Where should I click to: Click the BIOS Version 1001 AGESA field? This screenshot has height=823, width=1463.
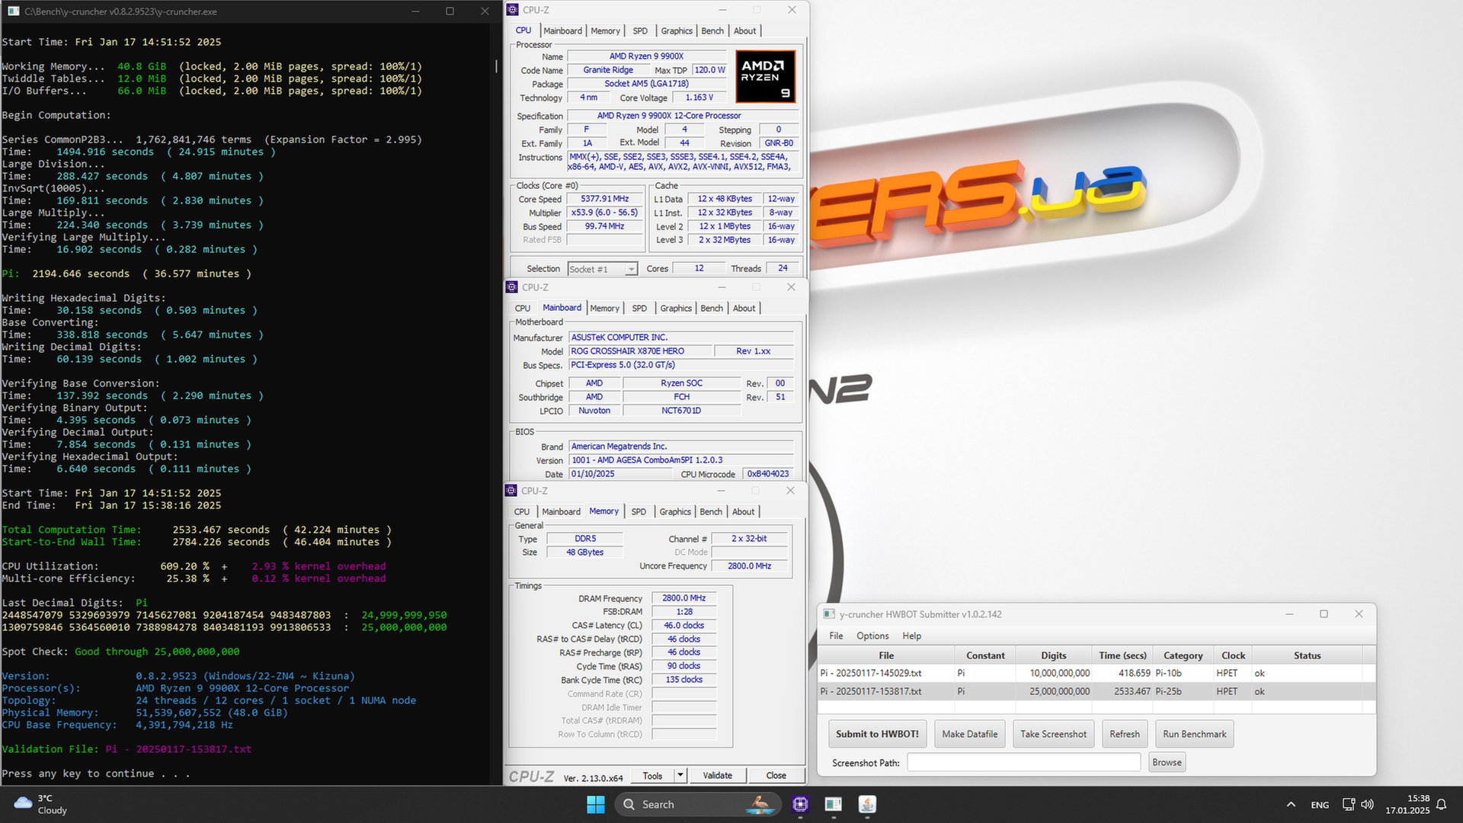point(681,460)
